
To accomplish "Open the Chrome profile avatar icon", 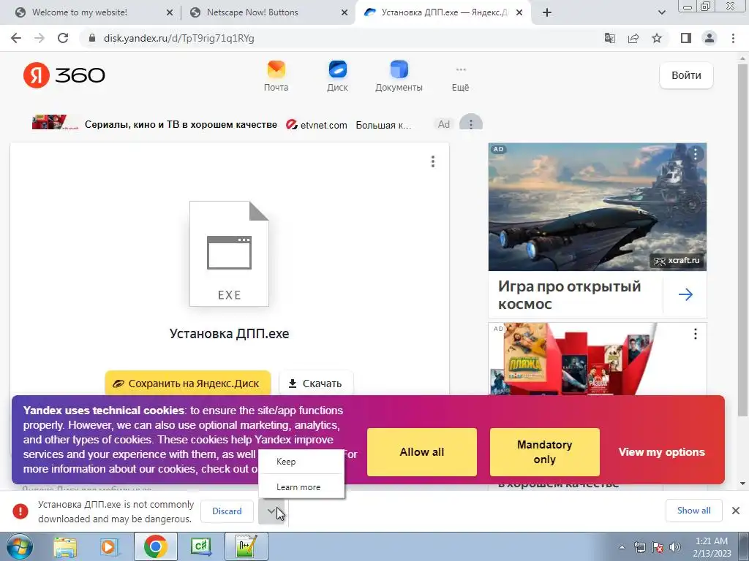I will pos(710,38).
